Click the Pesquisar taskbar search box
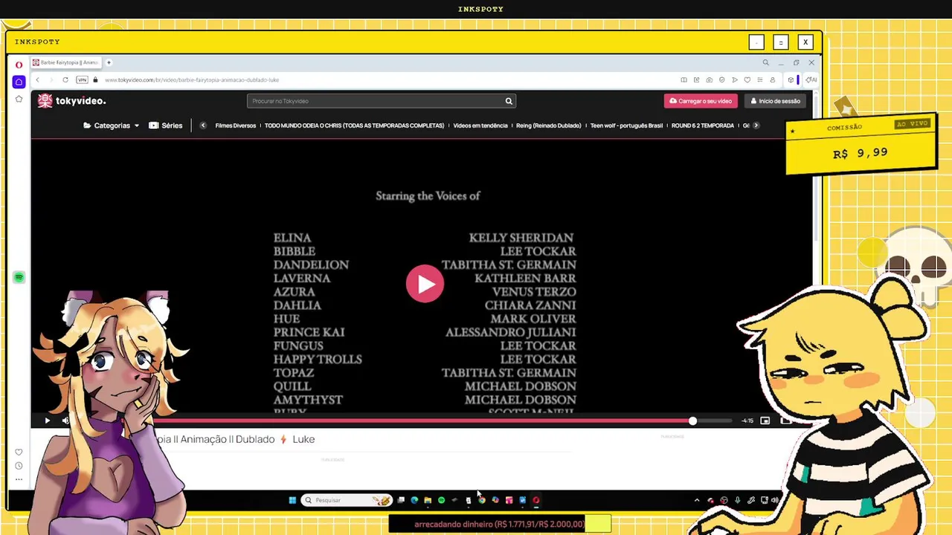Viewport: 952px width, 535px height. pyautogui.click(x=347, y=500)
